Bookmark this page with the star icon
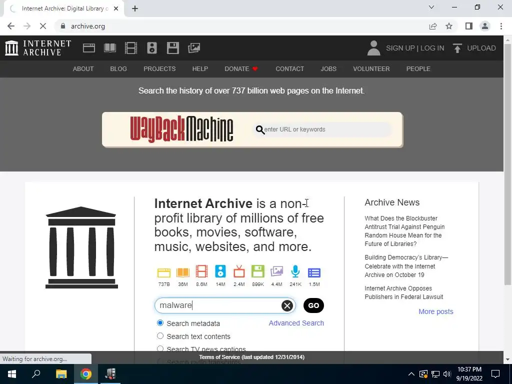Screen dimensions: 512x384 (449, 26)
